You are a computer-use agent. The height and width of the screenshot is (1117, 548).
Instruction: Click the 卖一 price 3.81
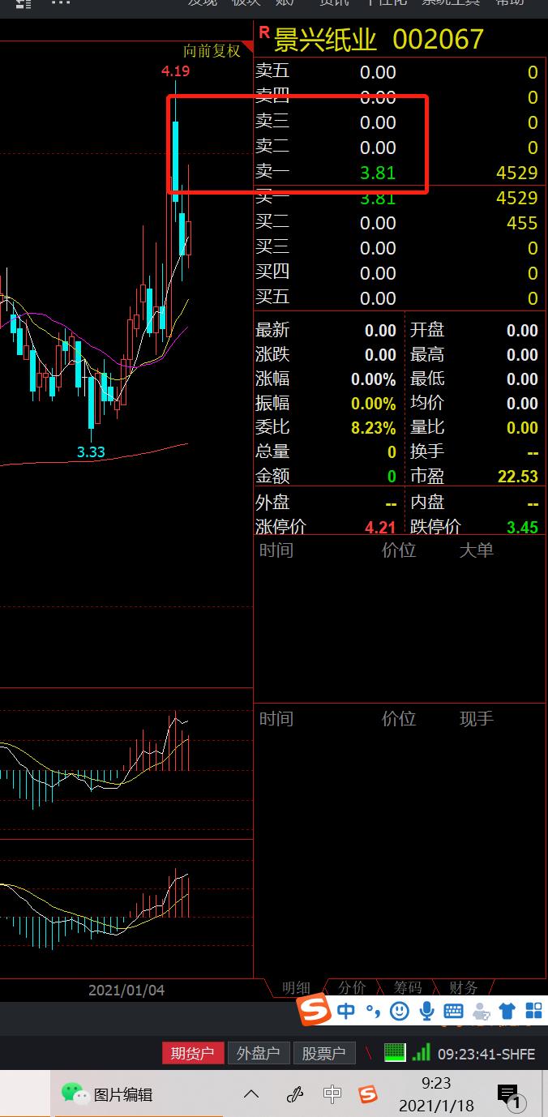(x=378, y=173)
